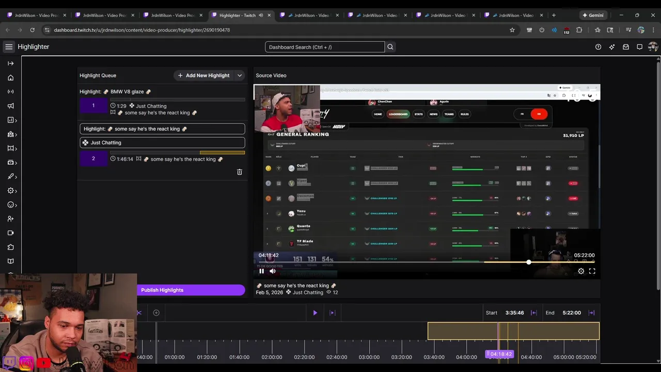Click the browser address bar URL
The height and width of the screenshot is (372, 661).
pyautogui.click(x=142, y=30)
